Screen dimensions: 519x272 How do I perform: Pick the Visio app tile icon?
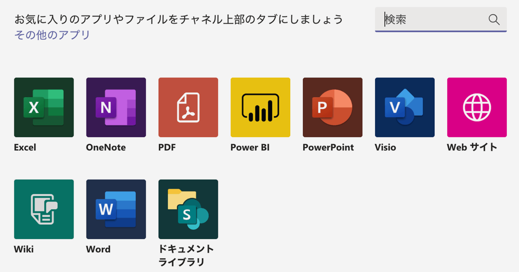pyautogui.click(x=405, y=108)
